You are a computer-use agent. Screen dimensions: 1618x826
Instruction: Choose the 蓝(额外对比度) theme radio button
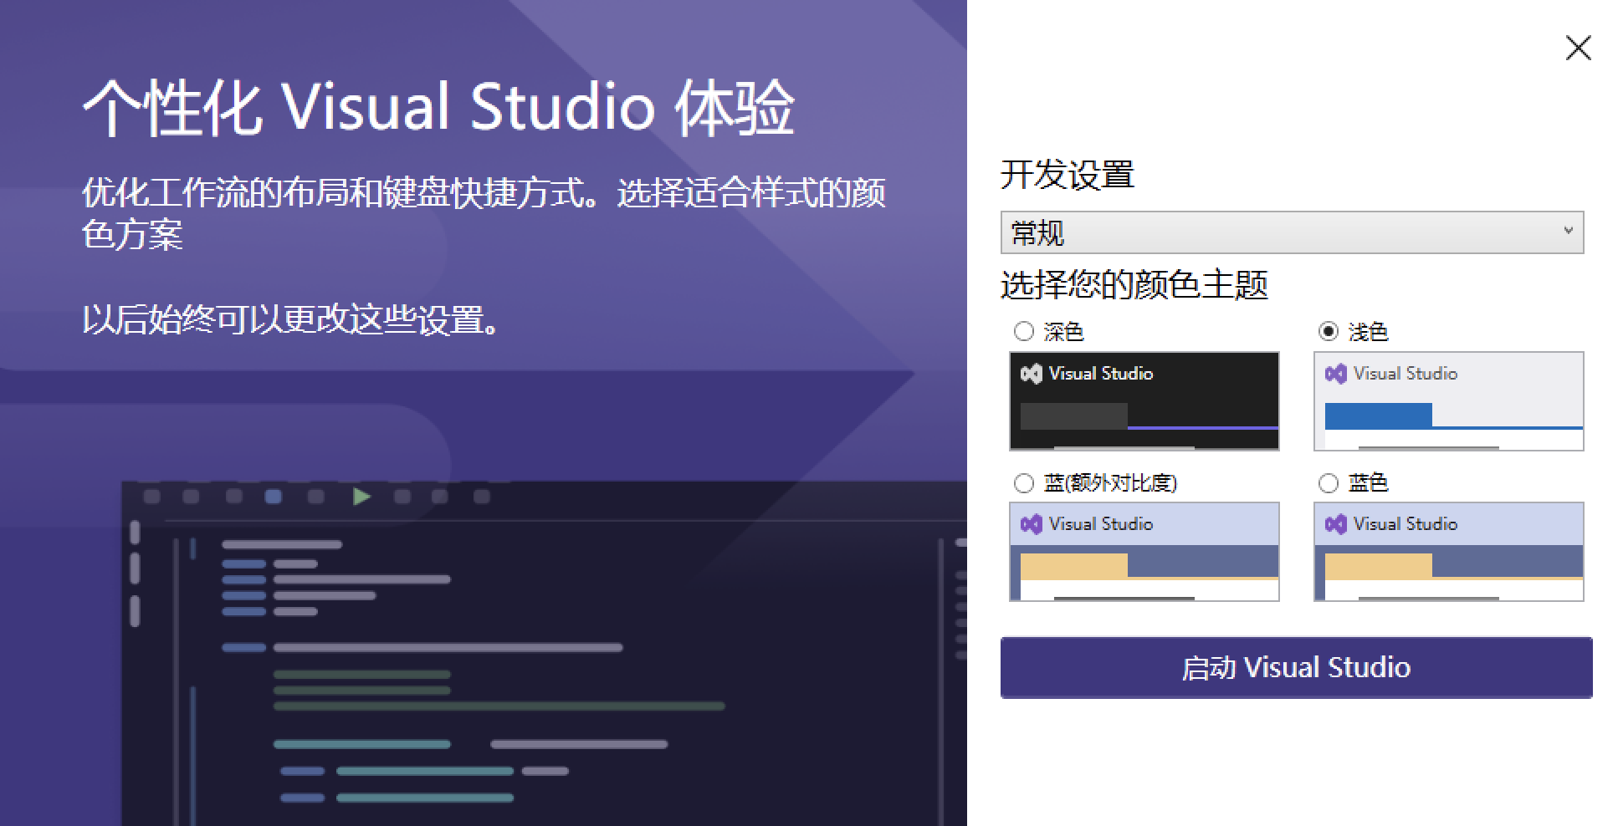click(1024, 483)
